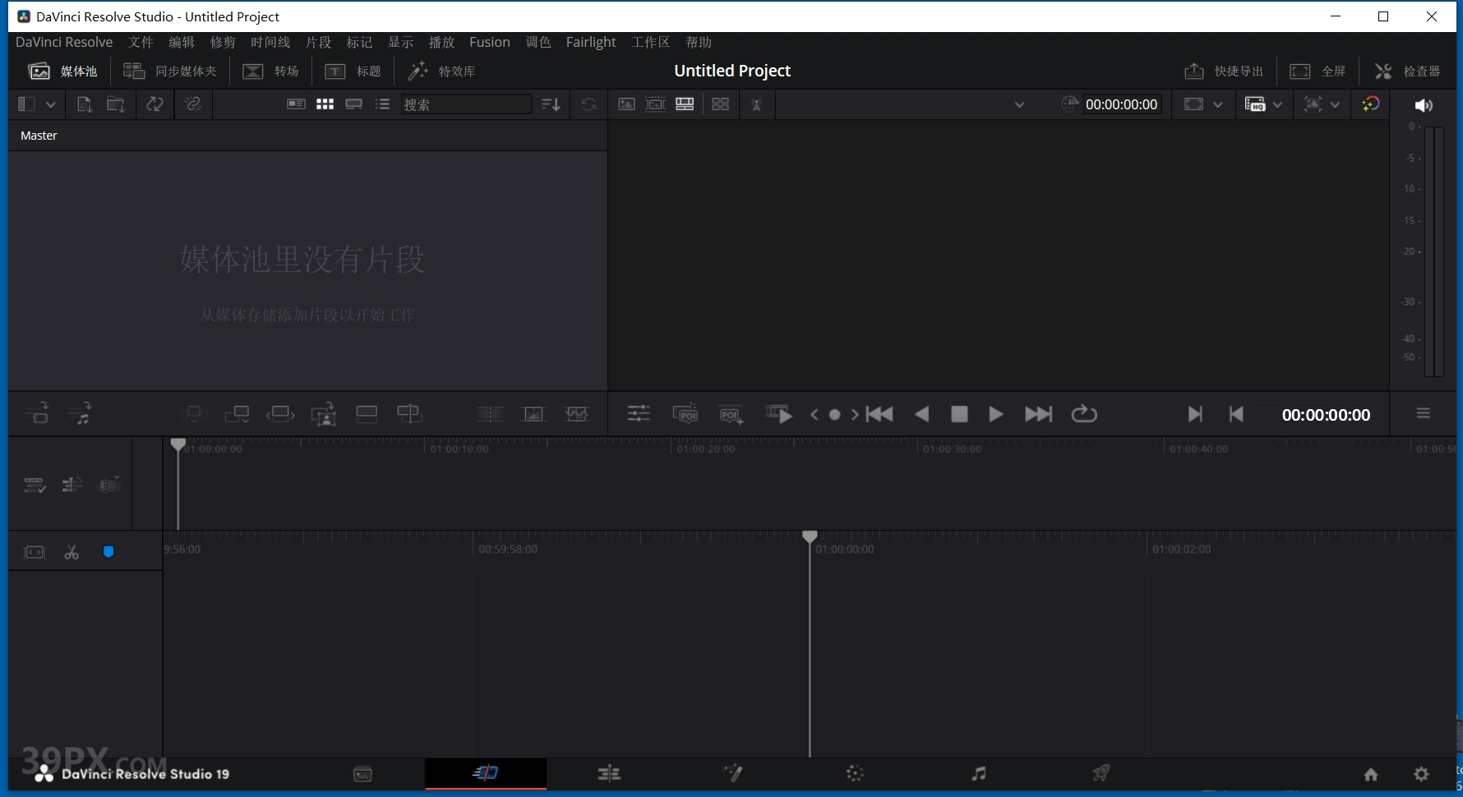The width and height of the screenshot is (1463, 797).
Task: Open the viewer Tools sliders icon
Action: pyautogui.click(x=639, y=414)
